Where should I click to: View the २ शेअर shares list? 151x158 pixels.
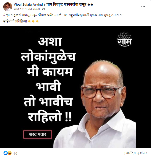click(142, 153)
